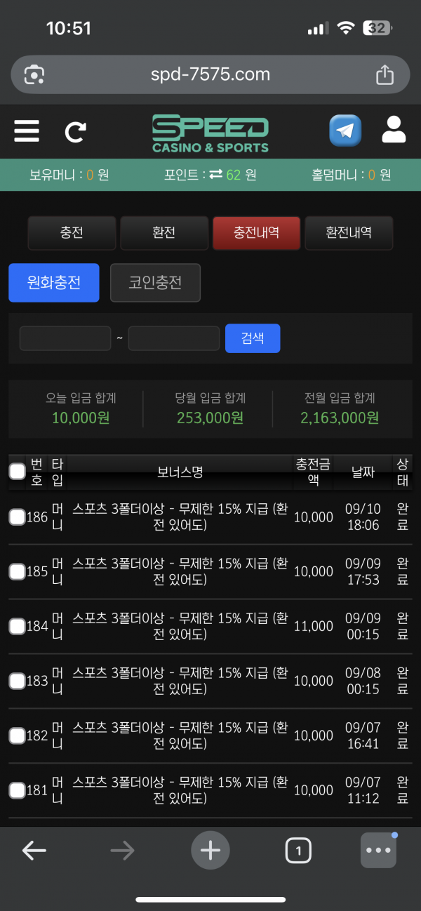Tick the checkbox for row 181
The image size is (421, 911).
(x=17, y=790)
